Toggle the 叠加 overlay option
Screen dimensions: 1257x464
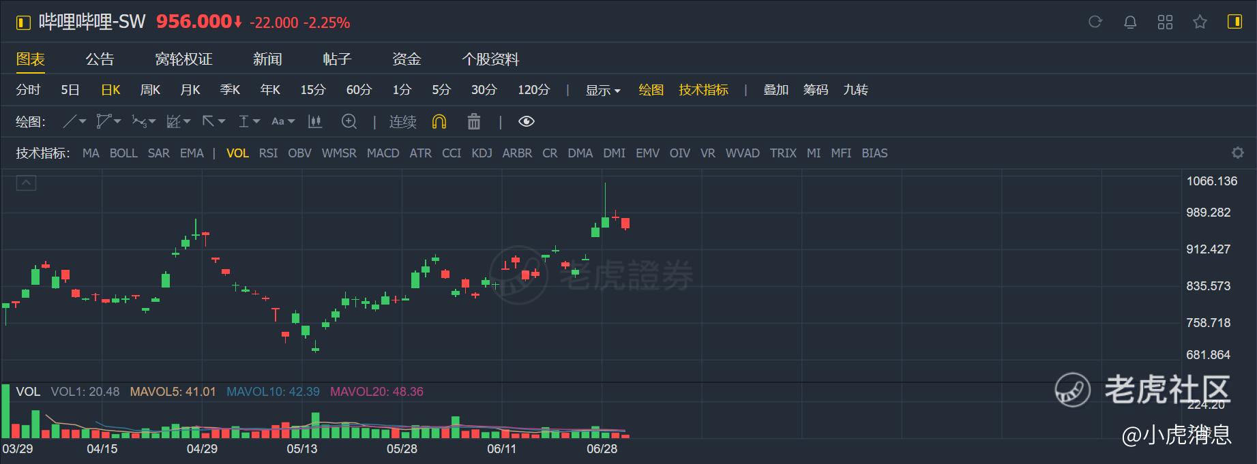pyautogui.click(x=776, y=90)
